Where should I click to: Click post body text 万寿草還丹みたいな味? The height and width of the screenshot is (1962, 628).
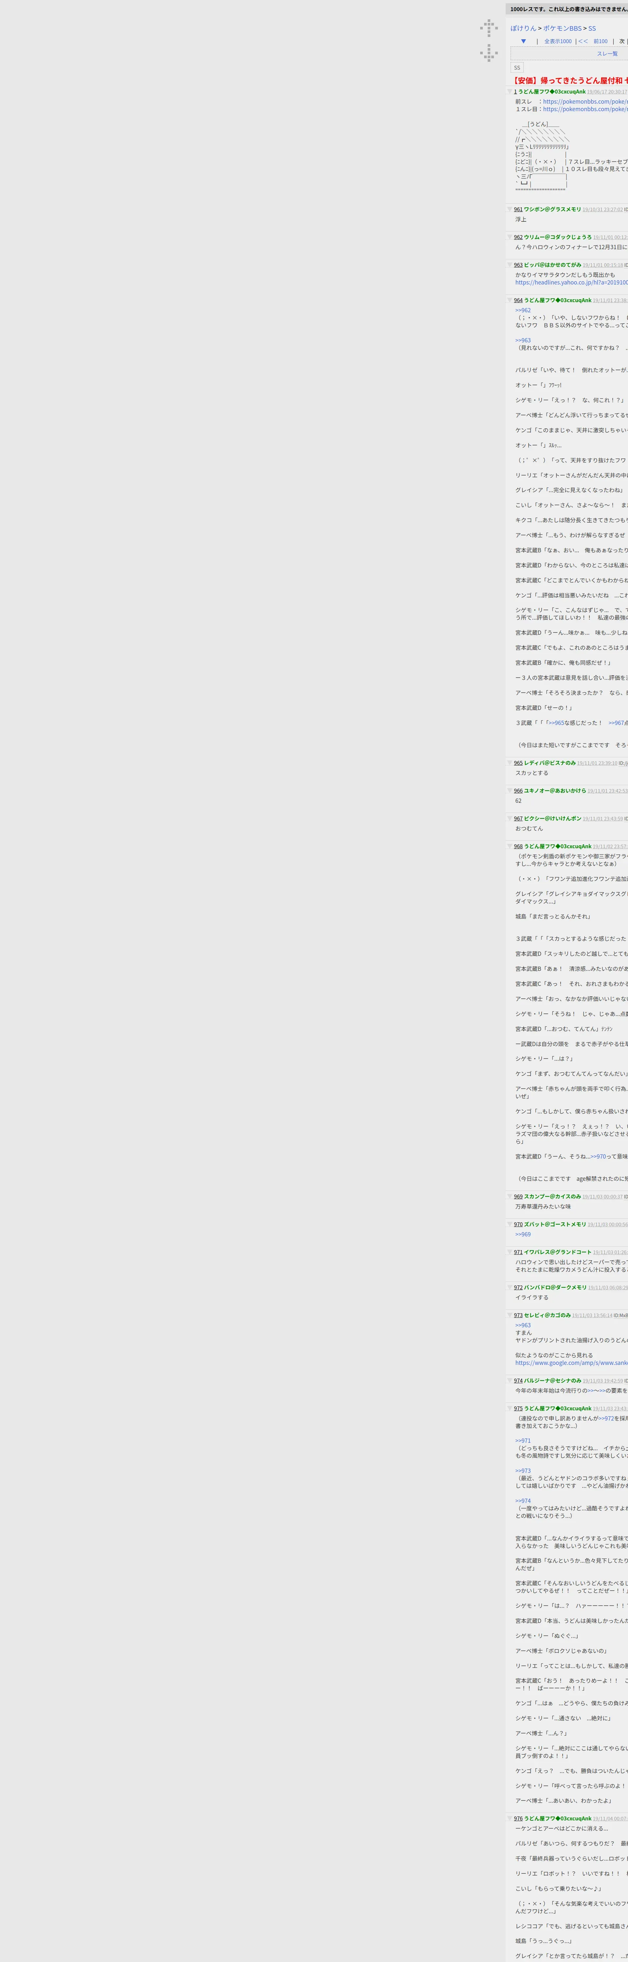tap(543, 1206)
